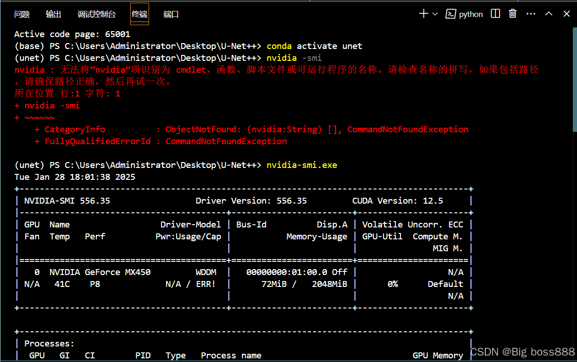View the 端口 tab
The width and height of the screenshot is (577, 362).
(171, 14)
